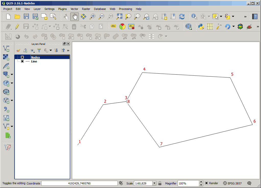Screen dimensions: 261x188
Task: Click the Save Project floppy icon
Action: (x=26, y=17)
